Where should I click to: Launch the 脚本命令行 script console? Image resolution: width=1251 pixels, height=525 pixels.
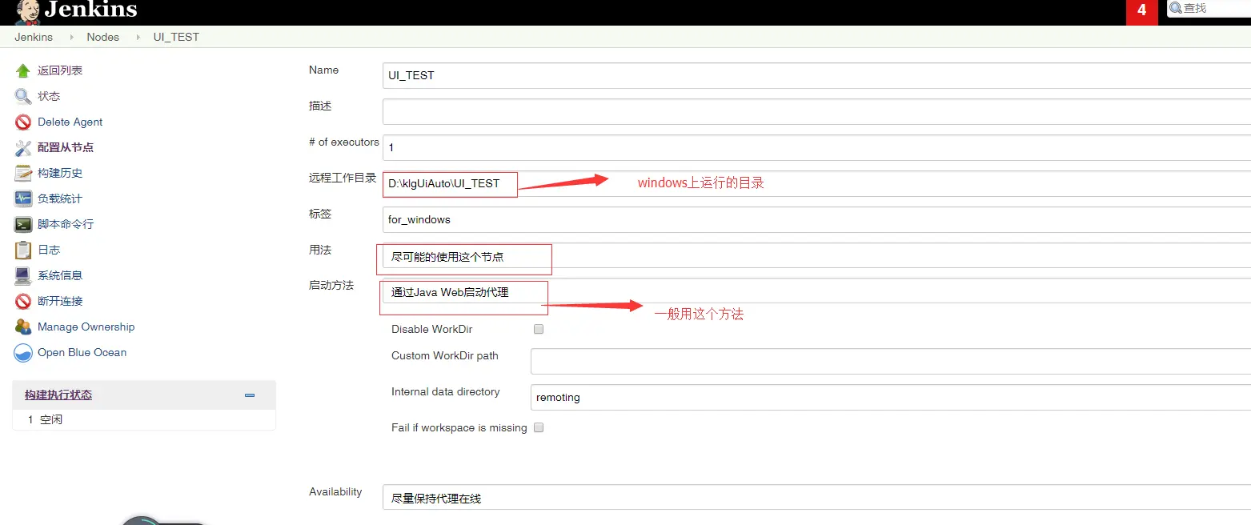[x=66, y=224]
